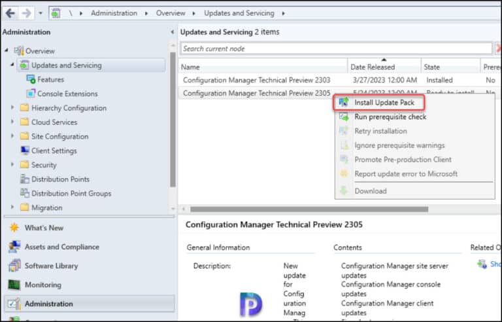The image size is (502, 322).
Task: Click the Assets and Compliance icon
Action: coord(14,246)
